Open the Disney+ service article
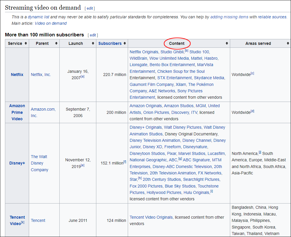Viewport: 291px width, 237px height. pyautogui.click(x=17, y=163)
